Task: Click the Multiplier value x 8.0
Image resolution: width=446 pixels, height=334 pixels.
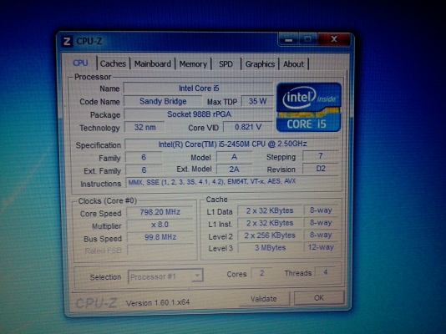Action: click(160, 225)
